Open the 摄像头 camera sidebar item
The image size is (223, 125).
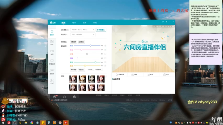pyautogui.click(x=52, y=33)
